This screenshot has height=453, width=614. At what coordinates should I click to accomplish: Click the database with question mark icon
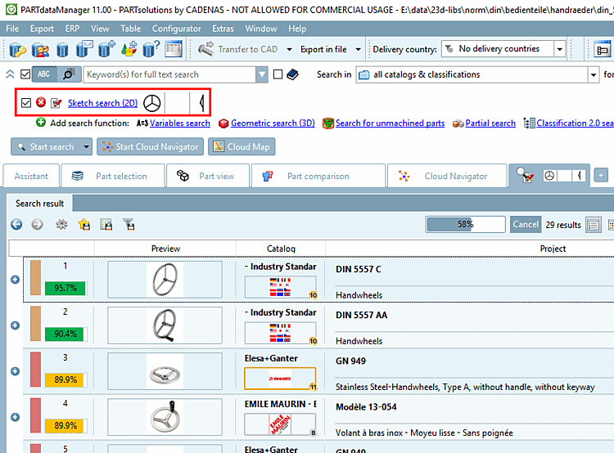(151, 49)
